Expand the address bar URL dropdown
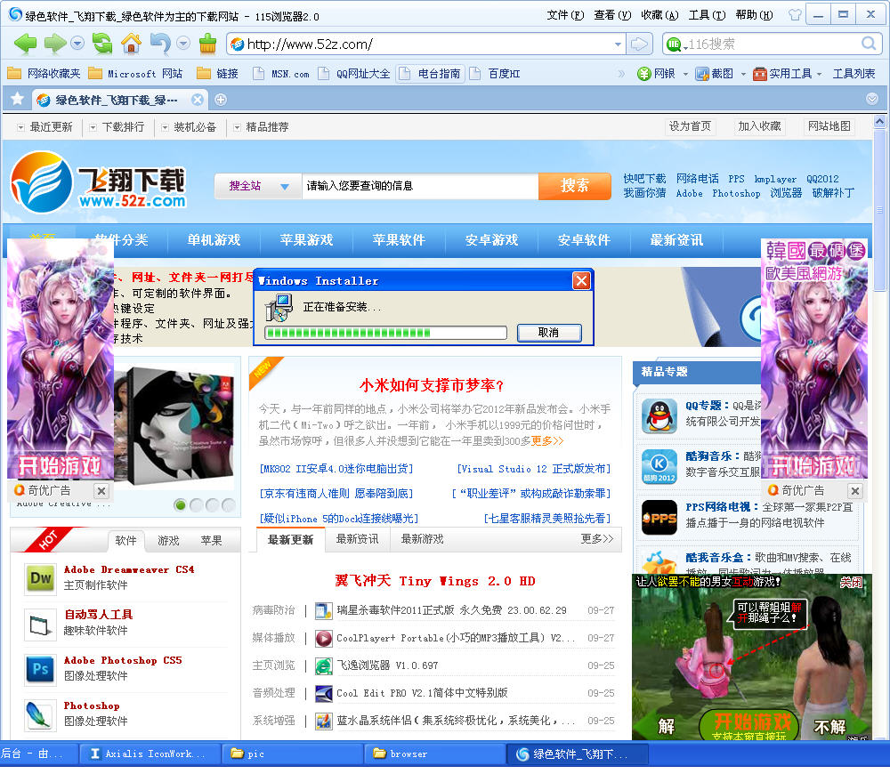Viewport: 890px width, 774px height. (x=619, y=44)
